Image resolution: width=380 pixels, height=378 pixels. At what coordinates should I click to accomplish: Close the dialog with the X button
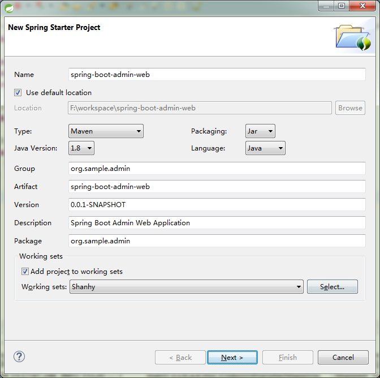tap(362, 6)
